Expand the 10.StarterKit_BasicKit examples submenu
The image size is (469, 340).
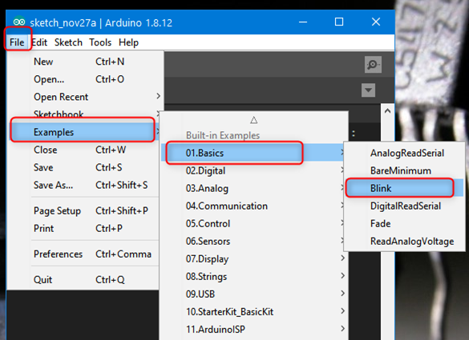click(253, 311)
